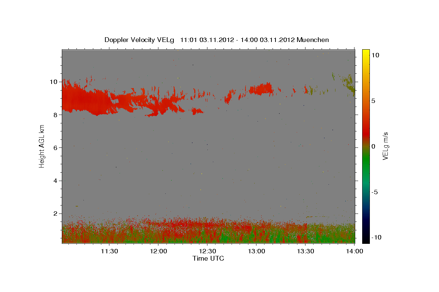This screenshot has width=439, height=292.
Task: Click colorbar value -5
Action: [374, 192]
